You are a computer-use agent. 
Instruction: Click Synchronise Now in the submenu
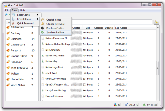click(56, 32)
